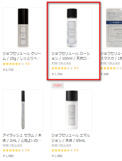Click the 5.4 star rating of lotion
The image size is (122, 161).
point(65,68)
